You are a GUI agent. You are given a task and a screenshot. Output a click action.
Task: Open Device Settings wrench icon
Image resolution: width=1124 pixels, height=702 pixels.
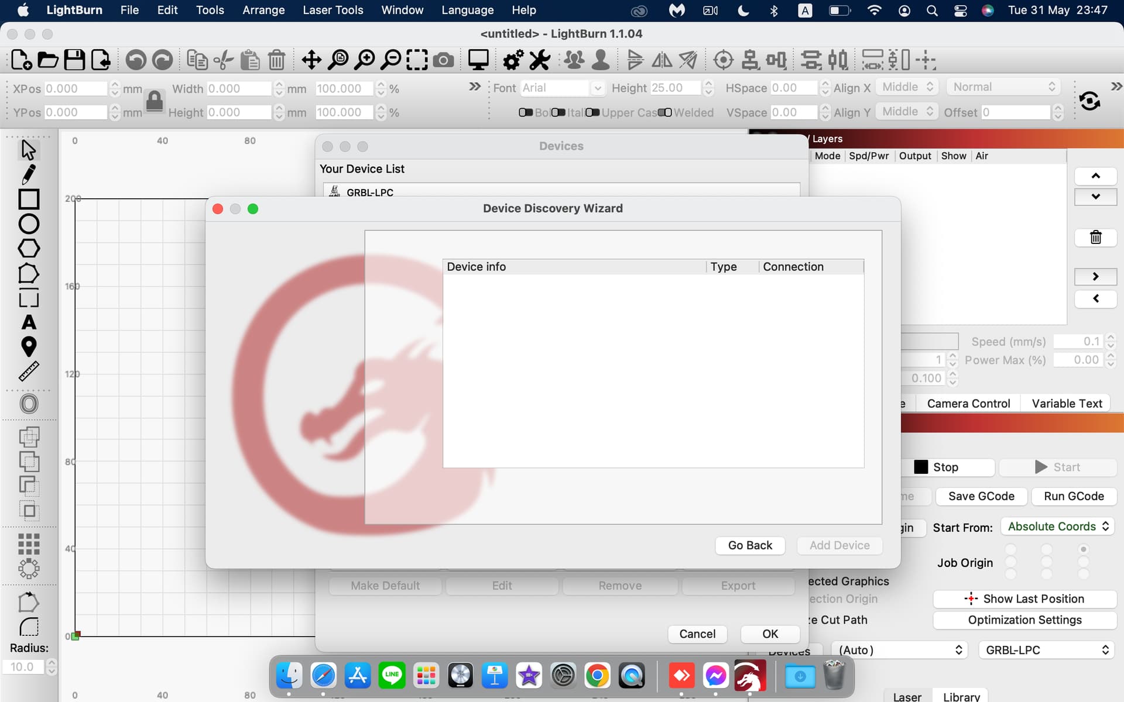[x=539, y=60]
